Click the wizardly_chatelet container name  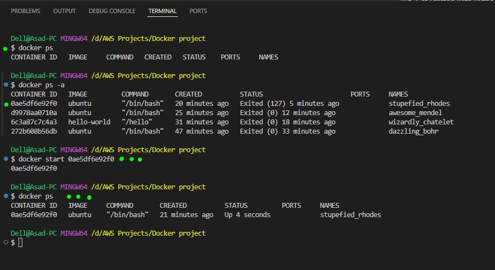421,122
